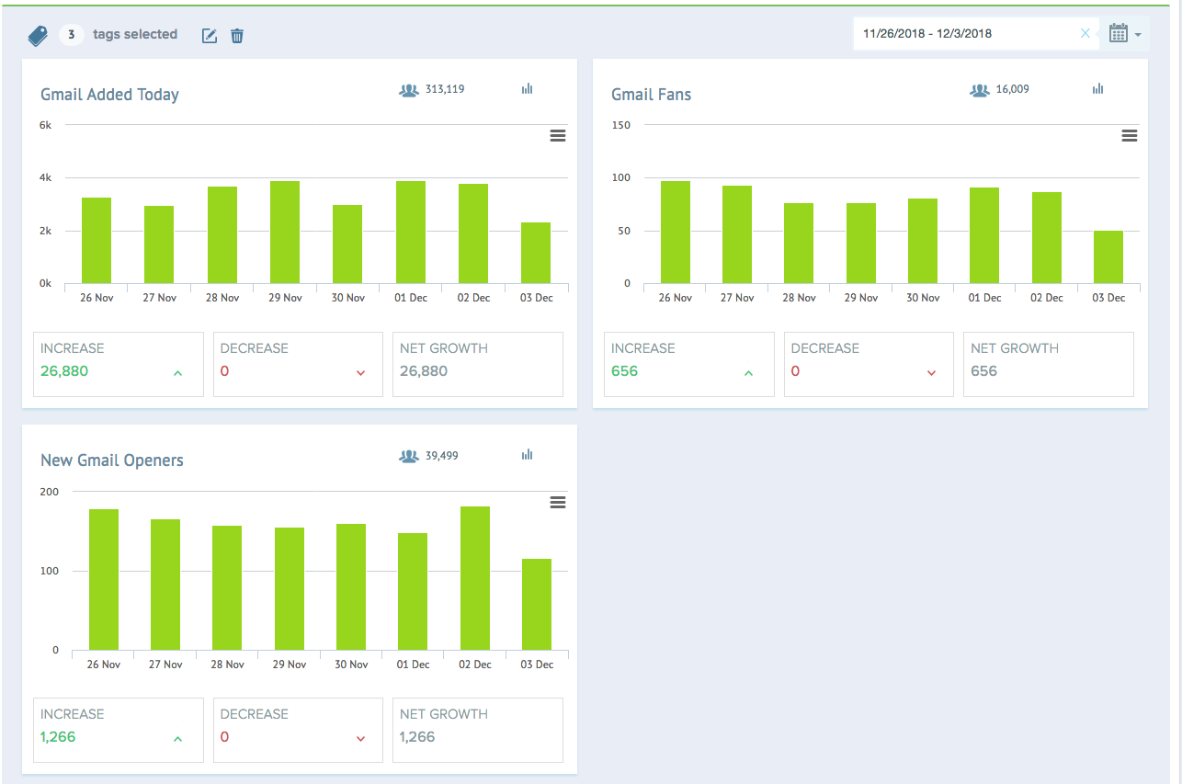Click 01 Dec bar in Gmail Added Today chart
The image size is (1182, 784).
tap(411, 233)
